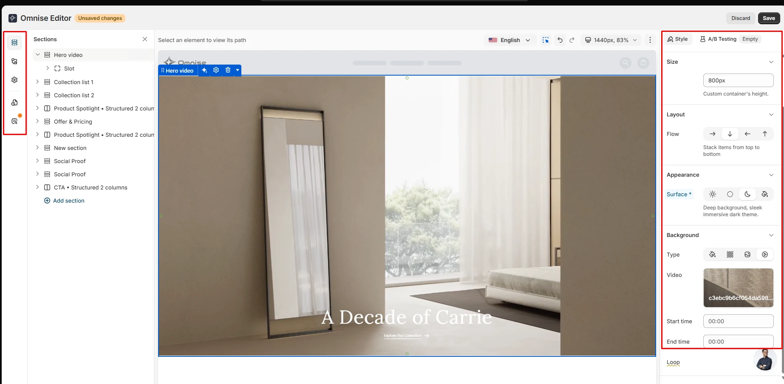This screenshot has height=384, width=784.
Task: Click Add section link
Action: tap(64, 200)
